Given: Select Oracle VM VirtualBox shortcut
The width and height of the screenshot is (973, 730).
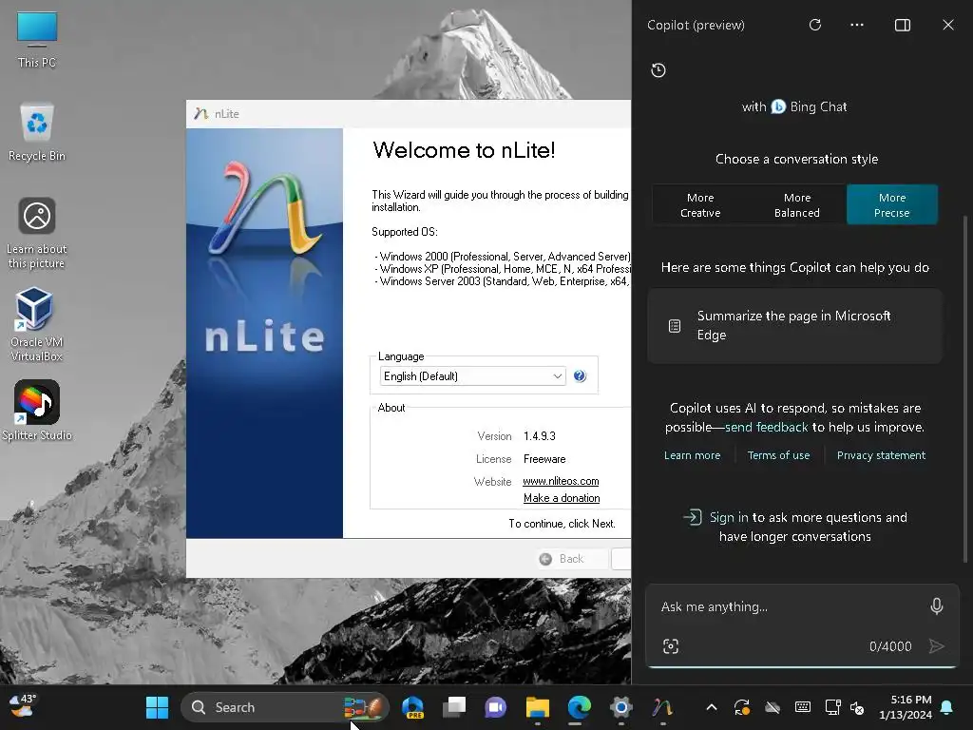Looking at the screenshot, I should (37, 324).
